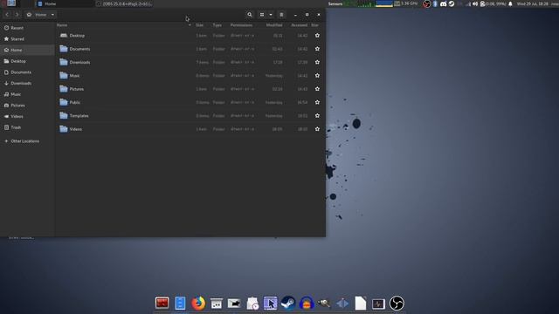
Task: Sort by the Size column header
Action: point(200,25)
